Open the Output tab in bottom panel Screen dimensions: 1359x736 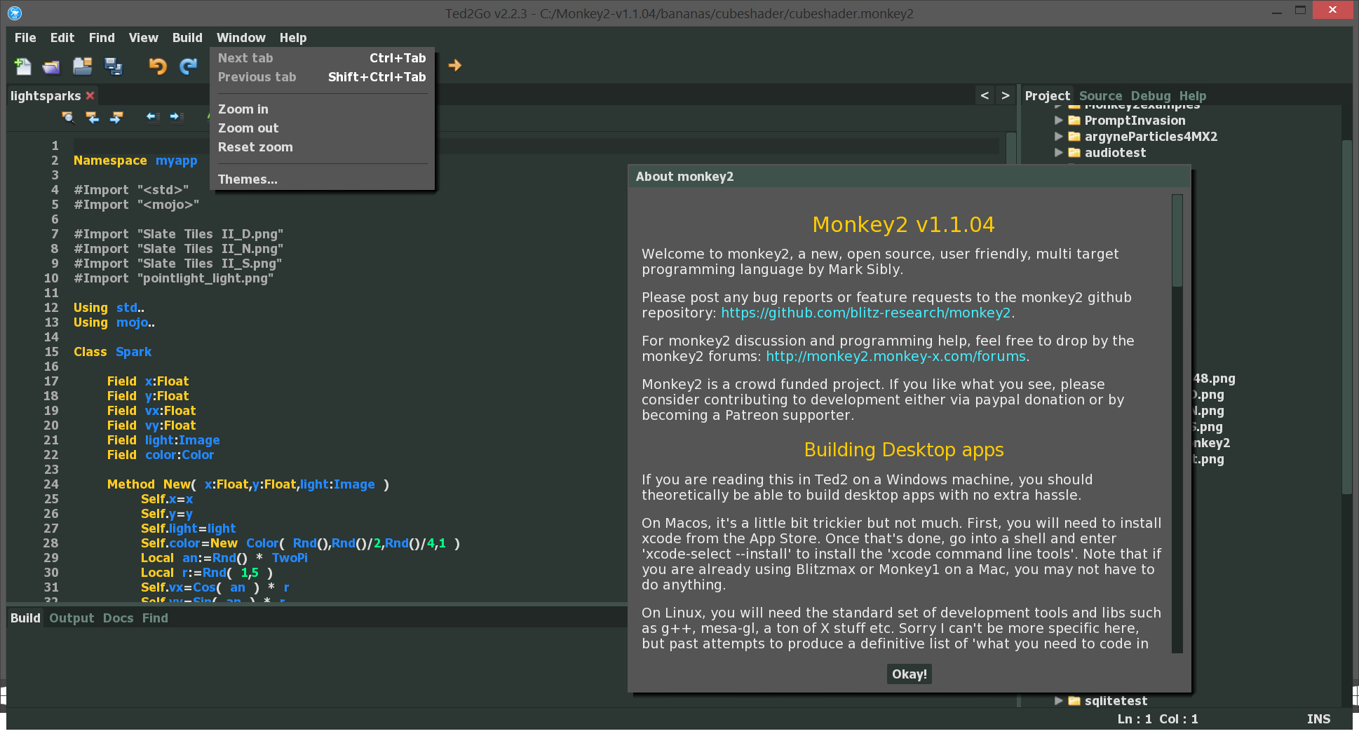[x=72, y=618]
